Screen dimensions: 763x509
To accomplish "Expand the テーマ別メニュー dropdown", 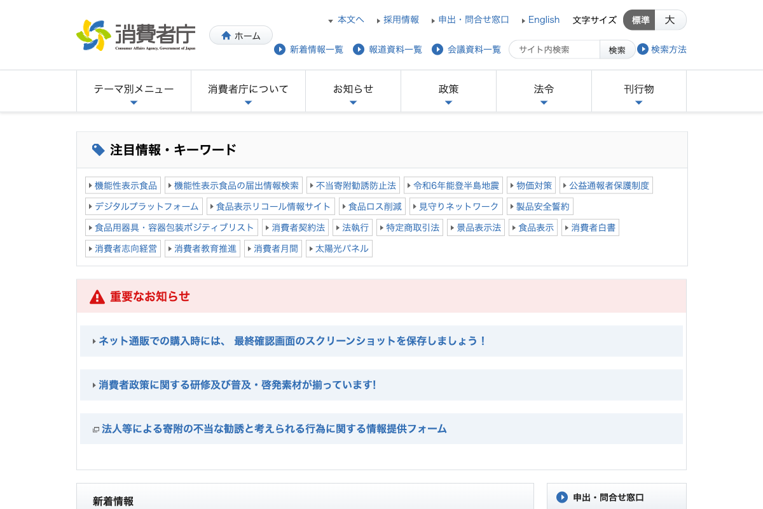I will point(134,91).
